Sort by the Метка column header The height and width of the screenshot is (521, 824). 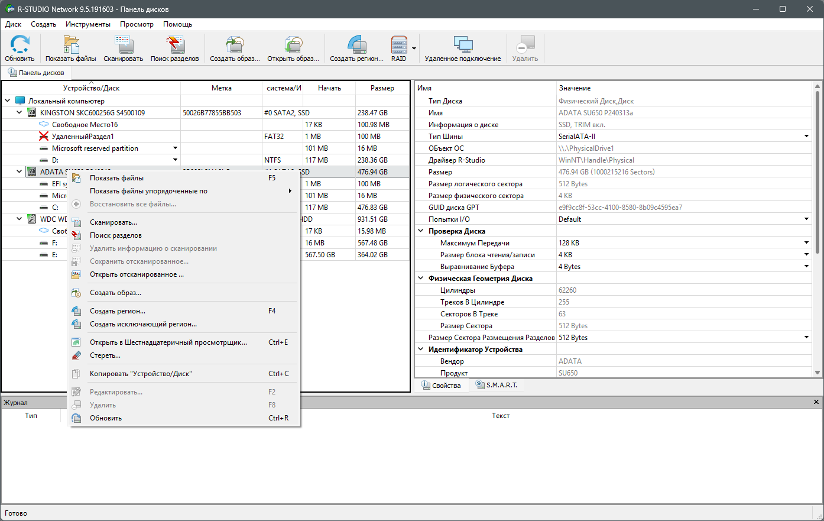(x=222, y=88)
